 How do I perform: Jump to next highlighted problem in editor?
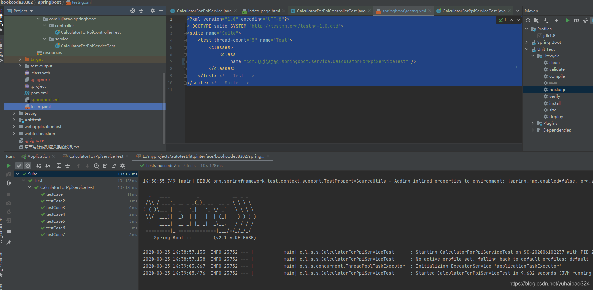click(x=518, y=20)
